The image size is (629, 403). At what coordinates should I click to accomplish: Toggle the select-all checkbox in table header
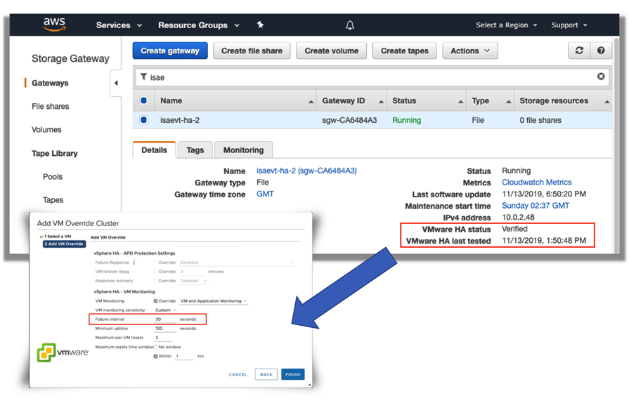coord(144,101)
